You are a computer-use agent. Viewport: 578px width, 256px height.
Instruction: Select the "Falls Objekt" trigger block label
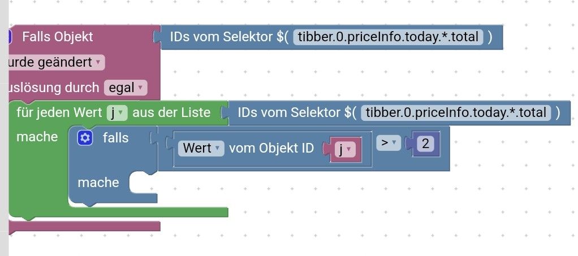(58, 37)
